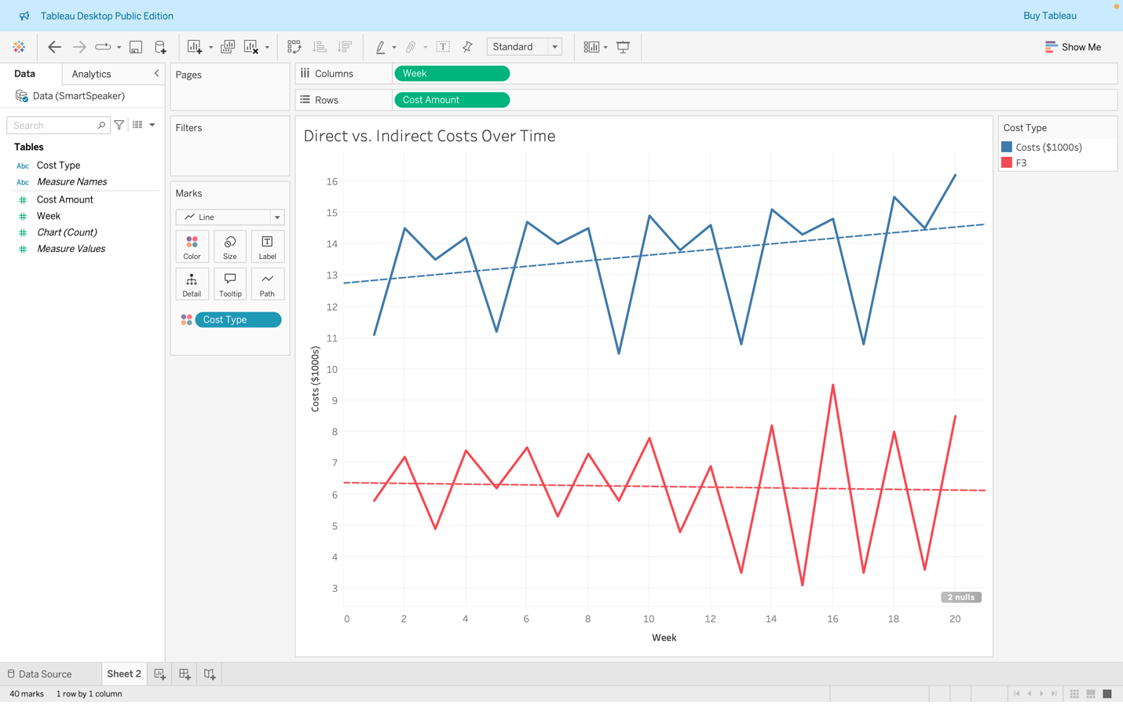Click the filter icon beside search field
This screenshot has height=705, width=1123.
pos(119,125)
